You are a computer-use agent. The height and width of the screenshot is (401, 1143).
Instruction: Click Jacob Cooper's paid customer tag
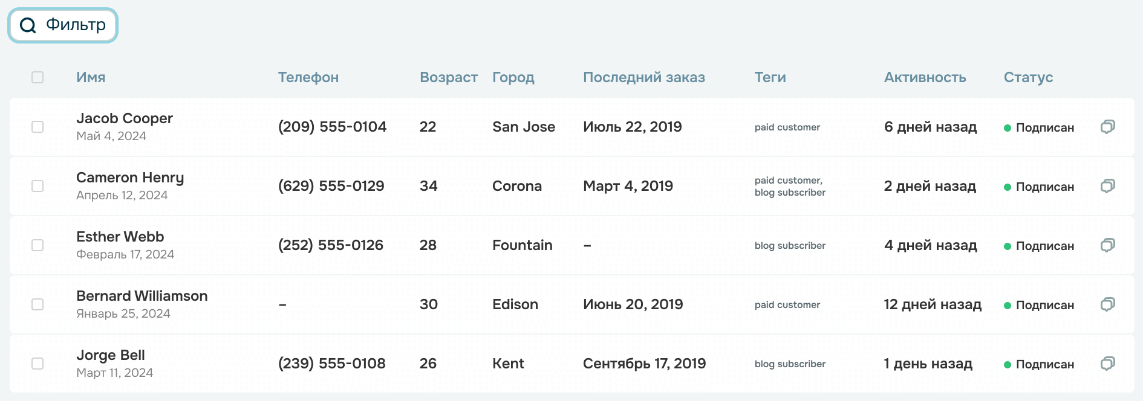point(787,127)
